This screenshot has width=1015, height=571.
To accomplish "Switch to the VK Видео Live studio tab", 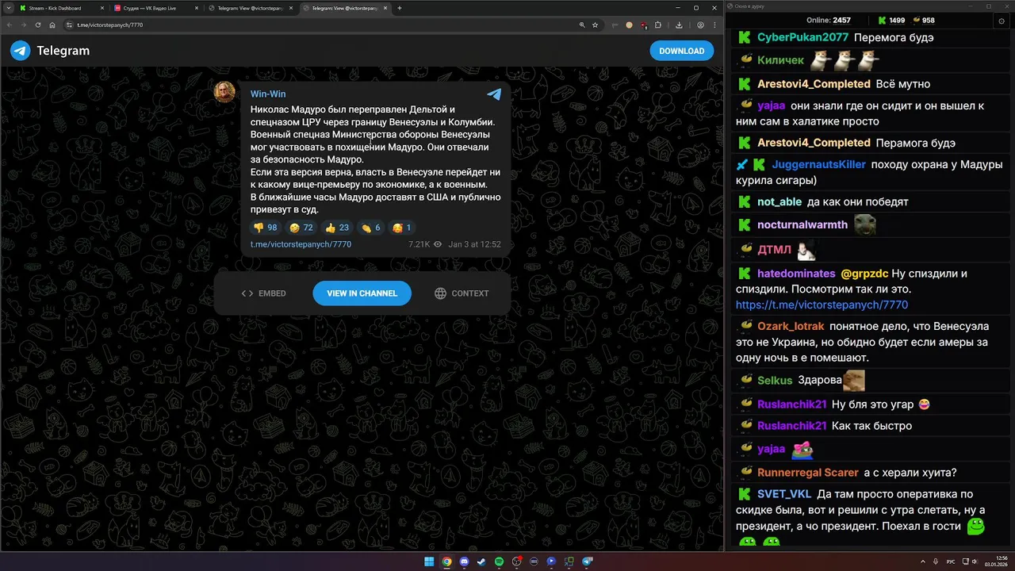I will point(155,8).
